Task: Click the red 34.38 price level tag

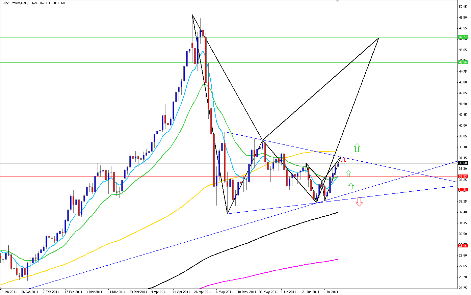Action: click(x=463, y=189)
